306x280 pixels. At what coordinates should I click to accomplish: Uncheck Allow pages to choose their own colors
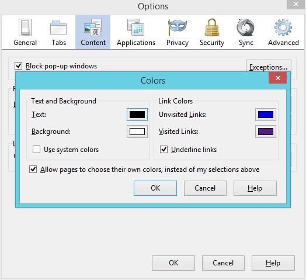click(x=33, y=169)
